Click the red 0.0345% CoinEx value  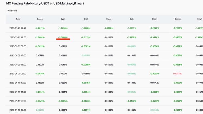tap(177, 74)
